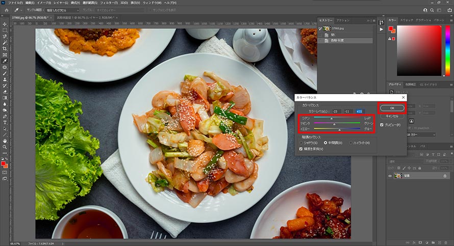The image size is (454, 246).
Task: Select the Crop tool
Action: 5,48
